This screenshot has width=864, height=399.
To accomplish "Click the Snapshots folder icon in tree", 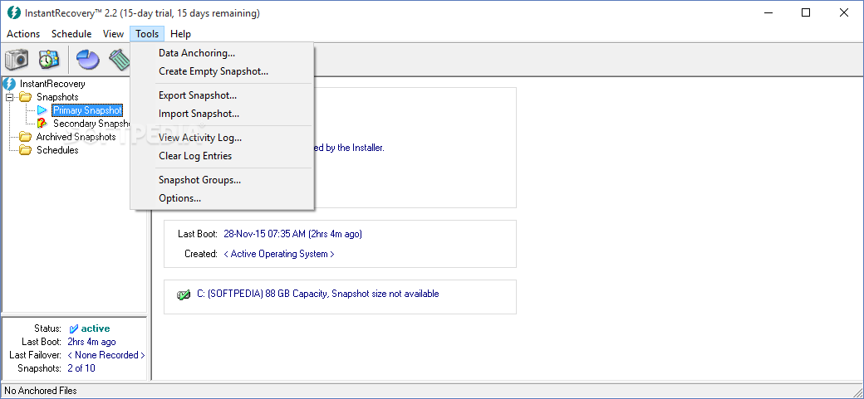I will click(x=26, y=97).
